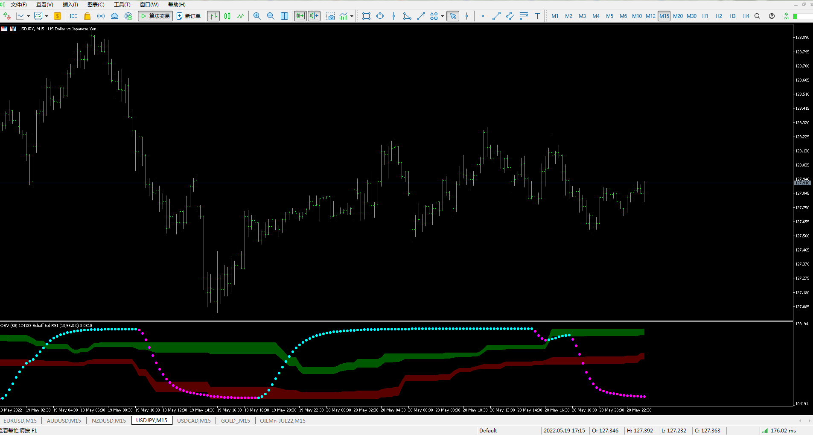Click the dollar sign trading icon
Screen dimensions: 813x435
(57, 16)
